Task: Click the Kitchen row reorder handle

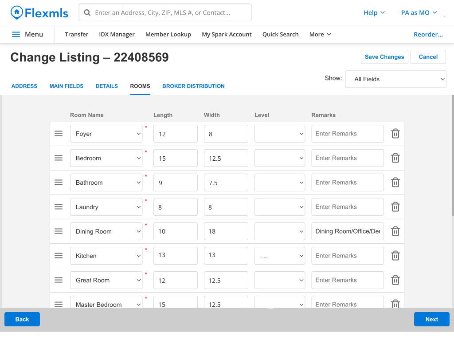Action: coord(59,256)
